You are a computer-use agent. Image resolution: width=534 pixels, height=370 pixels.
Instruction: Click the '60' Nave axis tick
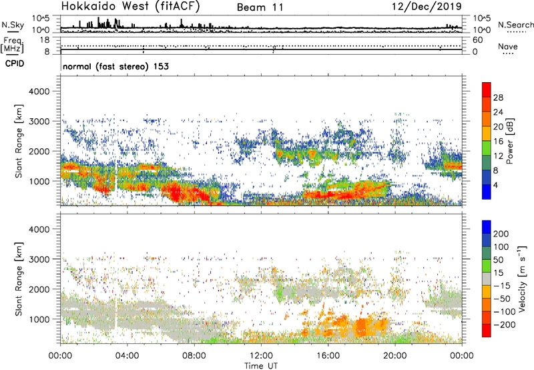pos(477,40)
